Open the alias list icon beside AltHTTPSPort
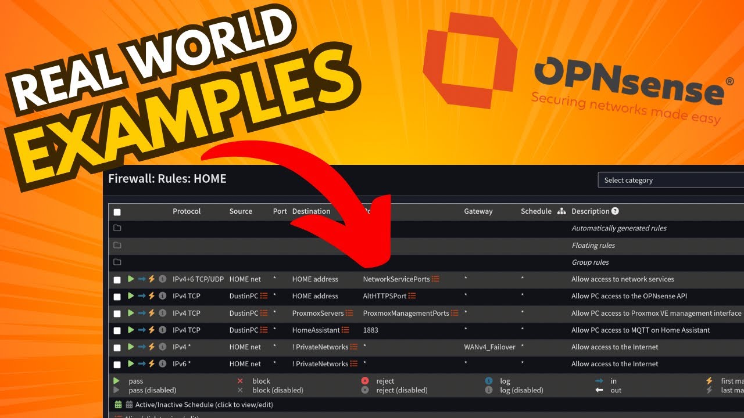The width and height of the screenshot is (744, 418). tap(412, 296)
